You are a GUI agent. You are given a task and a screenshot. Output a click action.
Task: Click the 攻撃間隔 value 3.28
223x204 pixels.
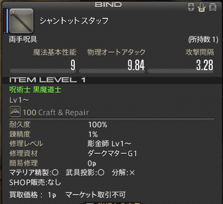tap(205, 65)
